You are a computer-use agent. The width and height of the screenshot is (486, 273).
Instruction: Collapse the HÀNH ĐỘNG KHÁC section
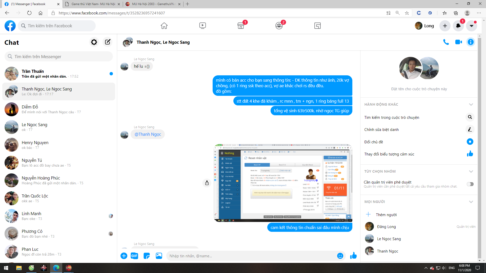pyautogui.click(x=471, y=104)
